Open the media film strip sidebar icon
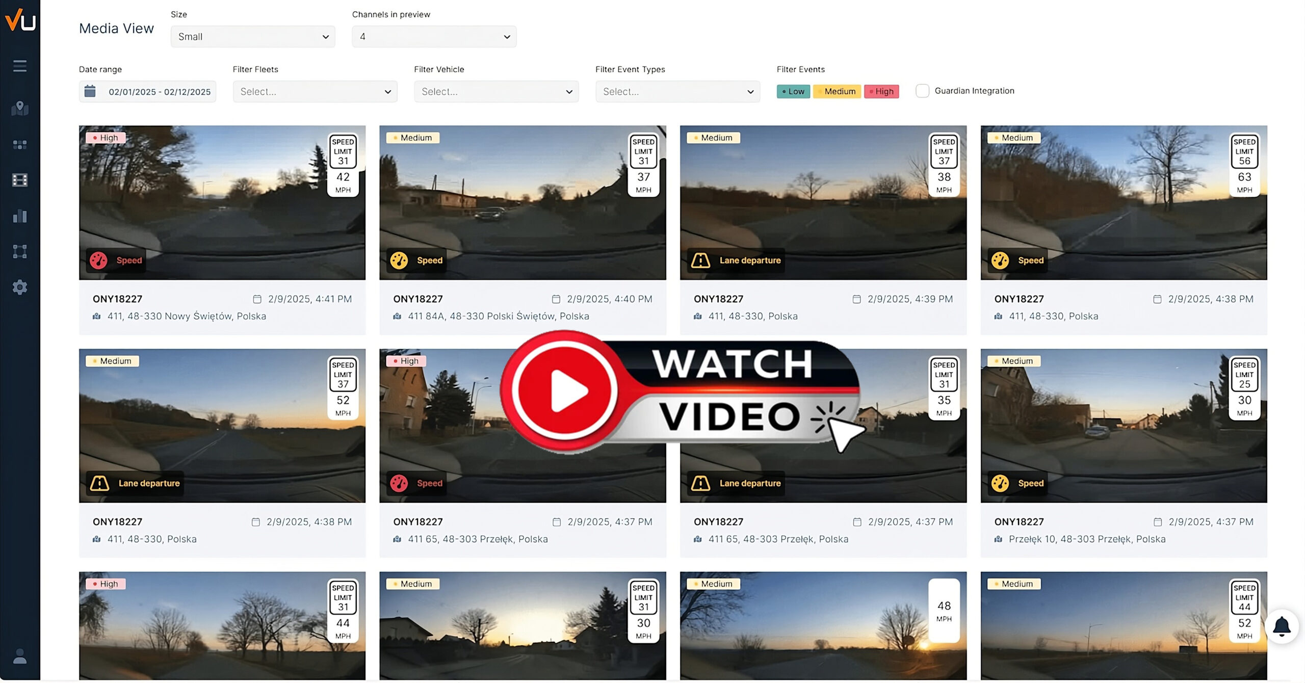 [20, 180]
